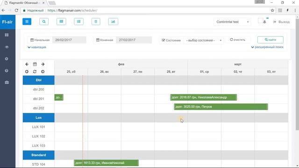Click the Выход logout link

[281, 22]
